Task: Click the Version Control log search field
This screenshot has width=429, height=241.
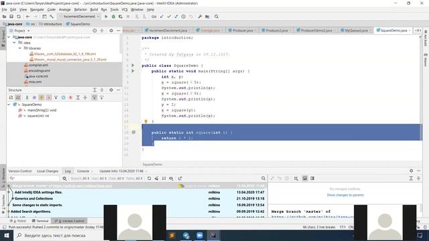Action: 34,179
